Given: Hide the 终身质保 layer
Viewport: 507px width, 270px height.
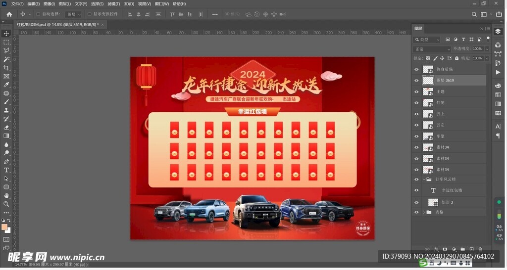Looking at the screenshot, I should [416, 69].
